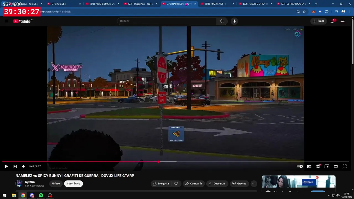Screen dimensions: 354x199
Task: Open File Explorer from taskbar
Action: 14,195
